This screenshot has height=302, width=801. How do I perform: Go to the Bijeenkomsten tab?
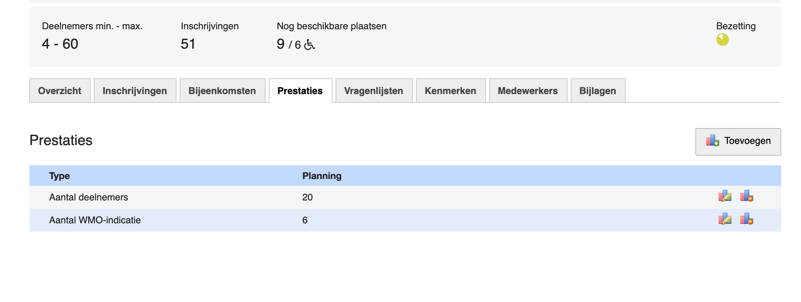point(222,91)
